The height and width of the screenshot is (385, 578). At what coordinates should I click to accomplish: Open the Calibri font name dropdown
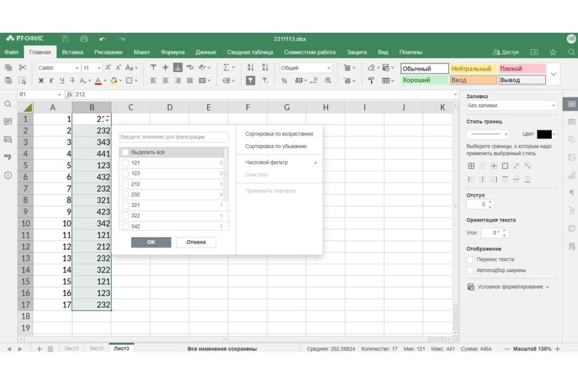[58, 68]
